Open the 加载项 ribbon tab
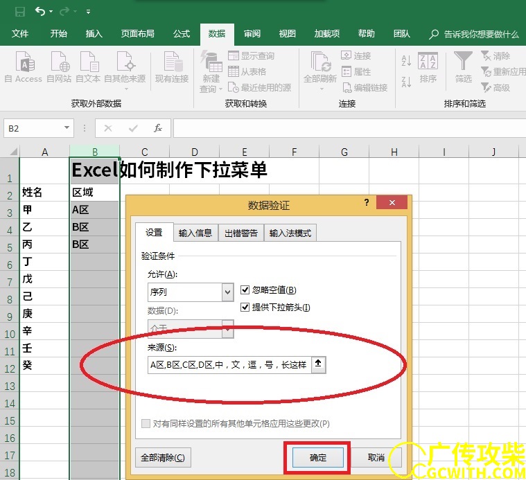526x480 pixels. 327,34
